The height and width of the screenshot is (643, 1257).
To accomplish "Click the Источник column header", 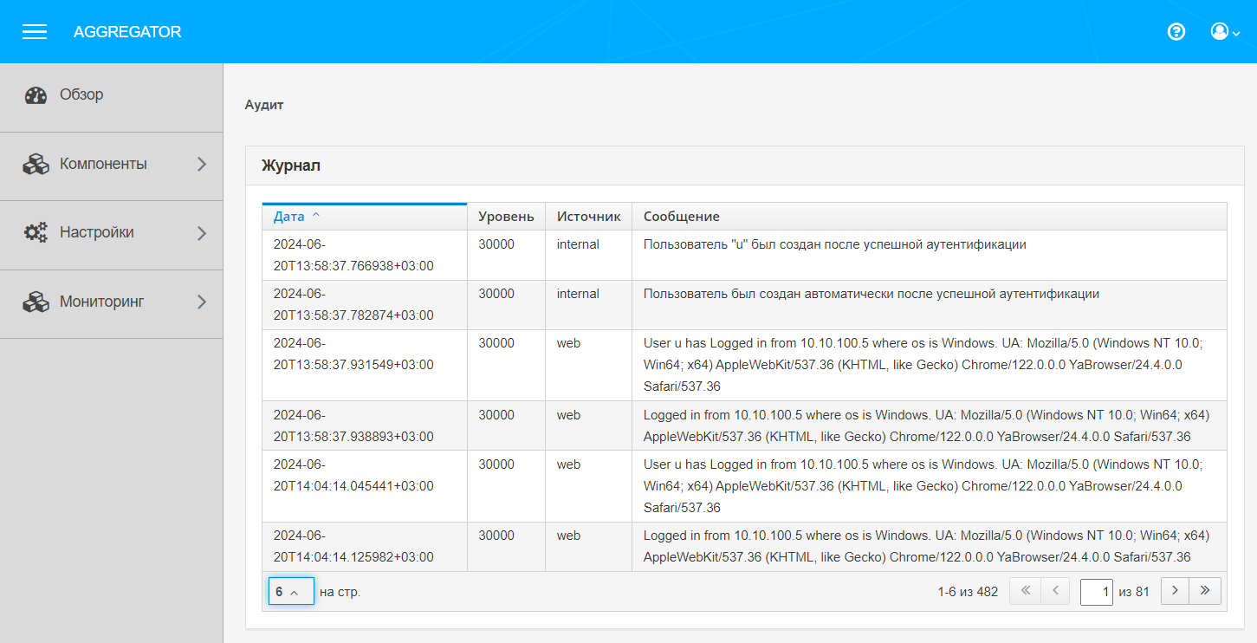I will coord(588,217).
